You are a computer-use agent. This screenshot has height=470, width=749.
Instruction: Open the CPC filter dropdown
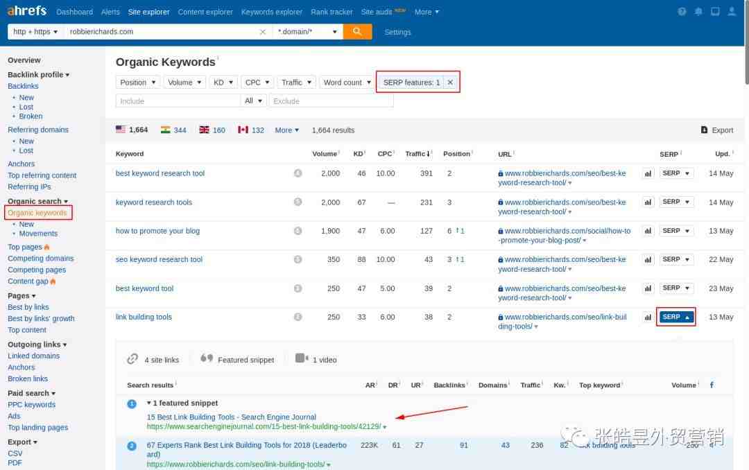tap(257, 82)
